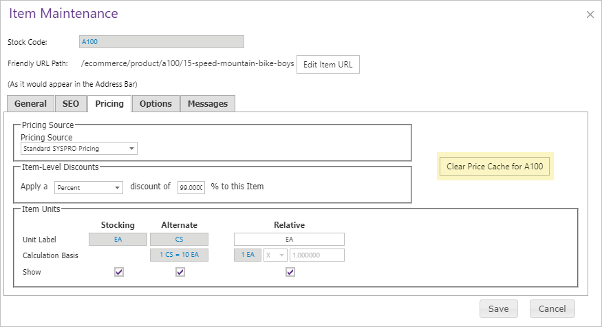The image size is (602, 327).
Task: Go to the Messages tab
Action: (x=208, y=104)
